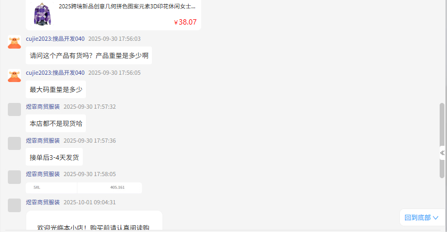Click the gray seller avatar at 17:57:36
This screenshot has width=447, height=232.
[14, 143]
